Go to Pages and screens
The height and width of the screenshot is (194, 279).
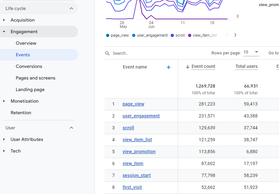(x=35, y=78)
